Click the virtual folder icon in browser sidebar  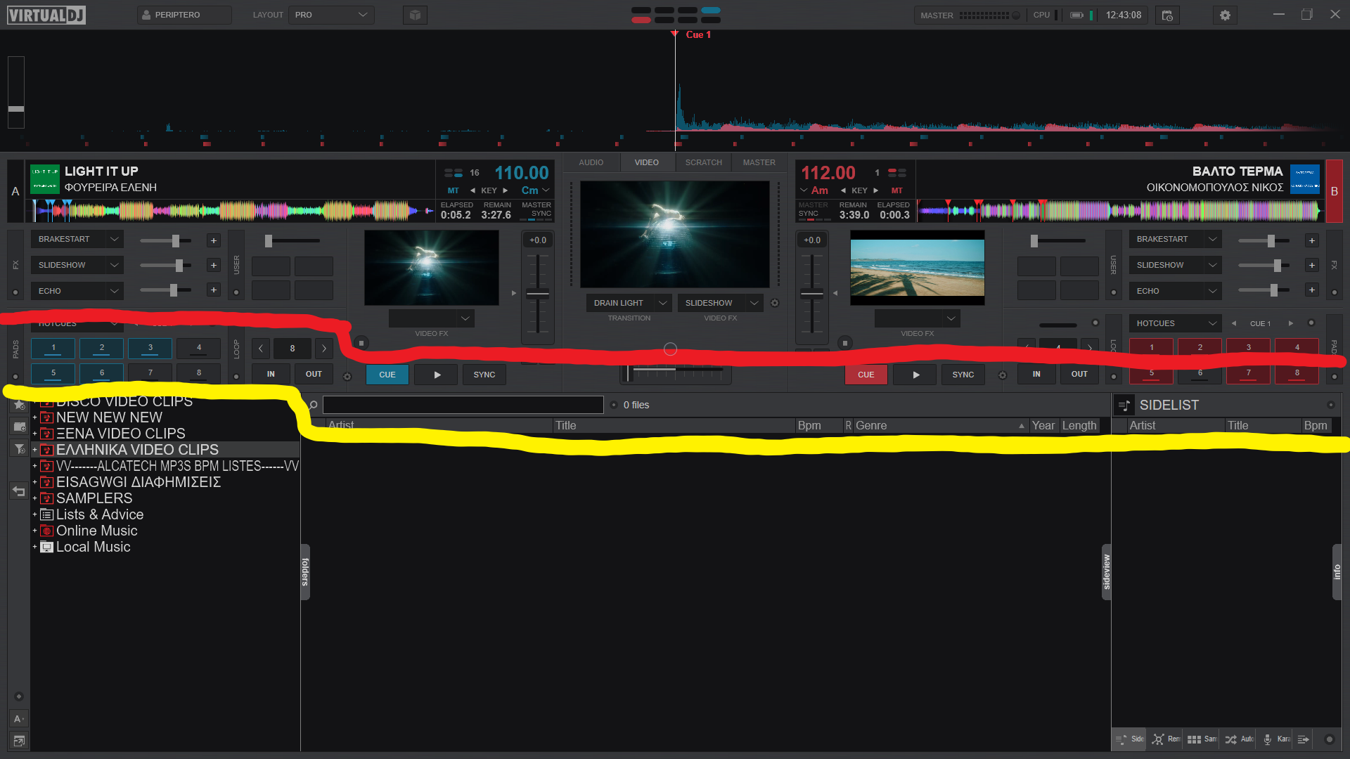click(x=19, y=427)
